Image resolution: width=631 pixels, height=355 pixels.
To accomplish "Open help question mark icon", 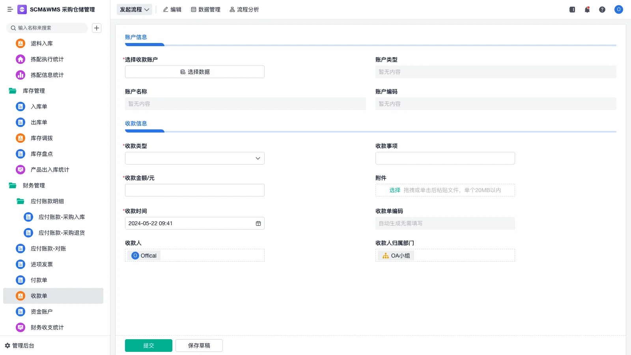I will pyautogui.click(x=602, y=9).
